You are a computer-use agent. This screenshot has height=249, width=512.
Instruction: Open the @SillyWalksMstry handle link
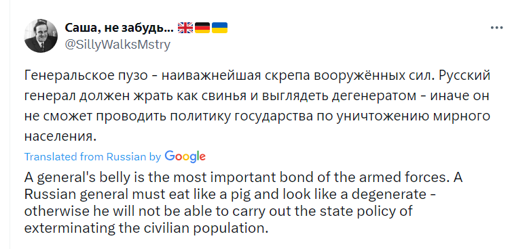117,45
